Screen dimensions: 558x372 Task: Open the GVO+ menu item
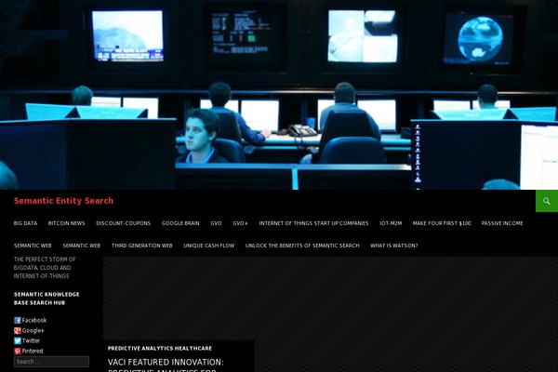[240, 223]
